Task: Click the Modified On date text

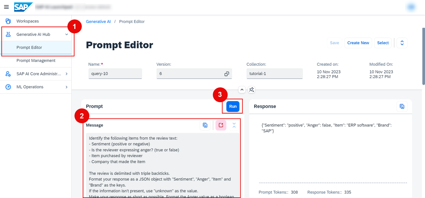Action: (381, 74)
